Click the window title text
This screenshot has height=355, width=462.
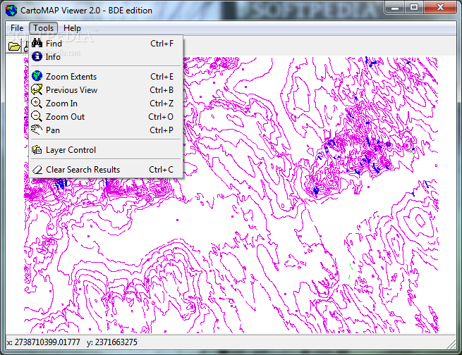click(86, 11)
